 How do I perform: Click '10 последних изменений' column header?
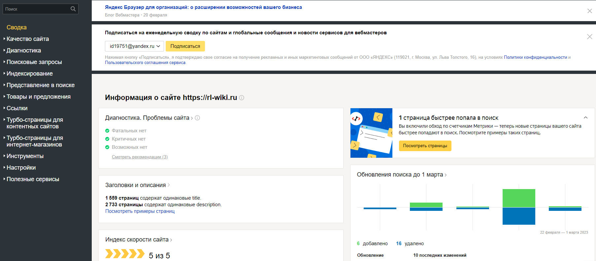point(440,255)
